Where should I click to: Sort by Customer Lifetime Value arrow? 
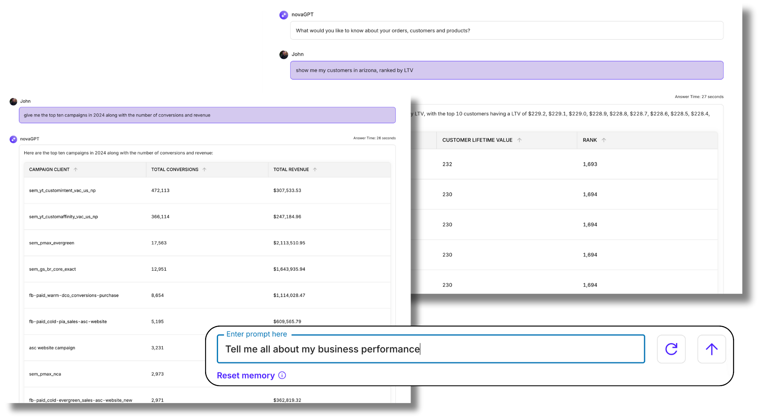coord(520,140)
